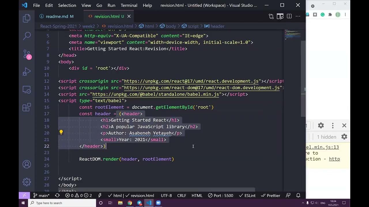This screenshot has height=207, width=369.
Task: Click the lightbulb code action on line 20
Action: (61, 133)
